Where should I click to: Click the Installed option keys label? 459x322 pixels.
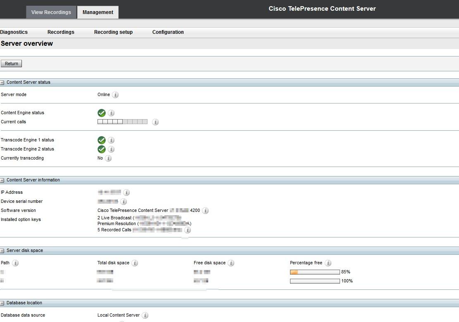pos(21,219)
